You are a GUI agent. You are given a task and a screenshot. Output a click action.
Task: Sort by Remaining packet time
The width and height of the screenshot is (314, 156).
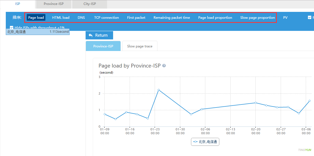click(172, 18)
